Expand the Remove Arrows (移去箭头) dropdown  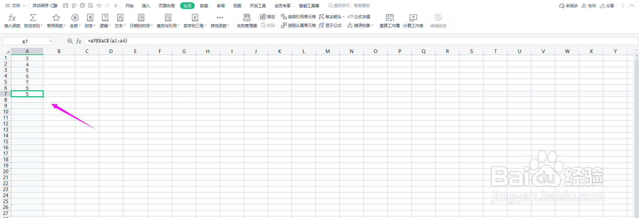coord(343,17)
